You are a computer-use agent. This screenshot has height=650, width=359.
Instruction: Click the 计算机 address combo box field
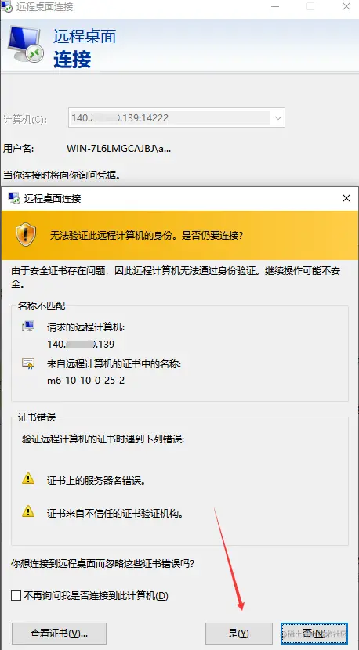click(176, 118)
